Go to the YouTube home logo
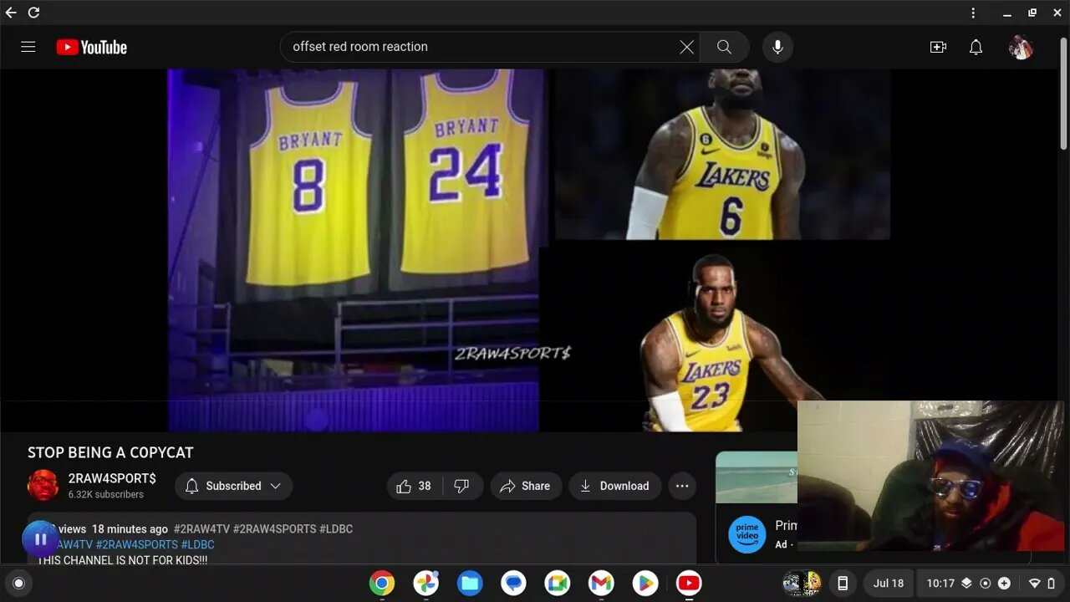Image resolution: width=1070 pixels, height=602 pixels. click(x=92, y=48)
